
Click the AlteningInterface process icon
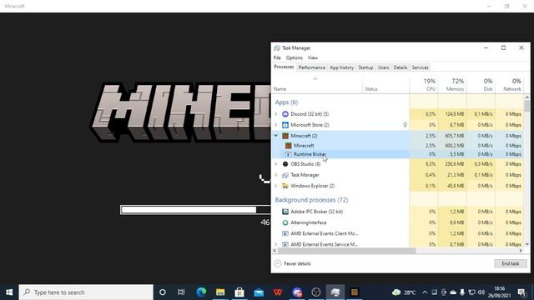pyautogui.click(x=285, y=222)
